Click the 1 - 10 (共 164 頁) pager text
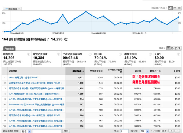 click(159, 131)
